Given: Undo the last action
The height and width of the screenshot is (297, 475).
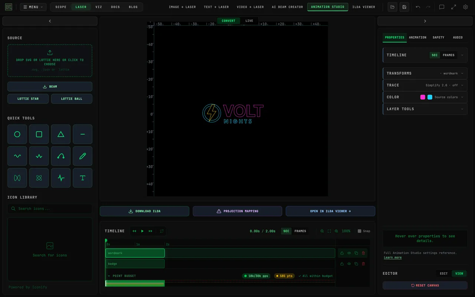Looking at the screenshot, I should [x=418, y=7].
